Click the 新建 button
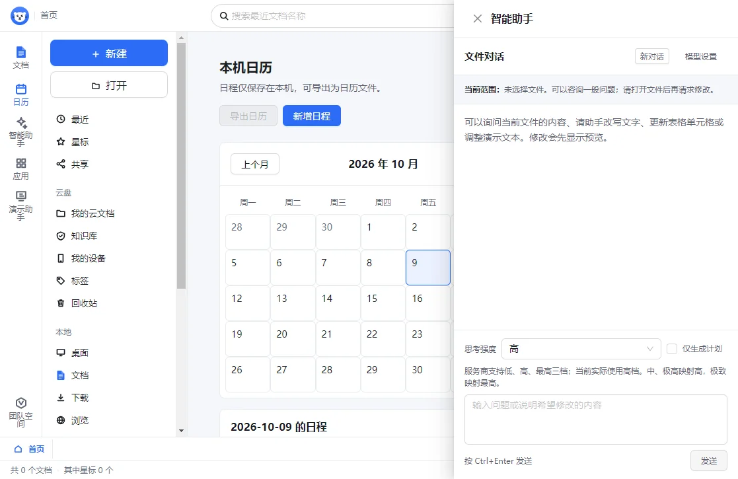This screenshot has width=738, height=479. tap(109, 53)
